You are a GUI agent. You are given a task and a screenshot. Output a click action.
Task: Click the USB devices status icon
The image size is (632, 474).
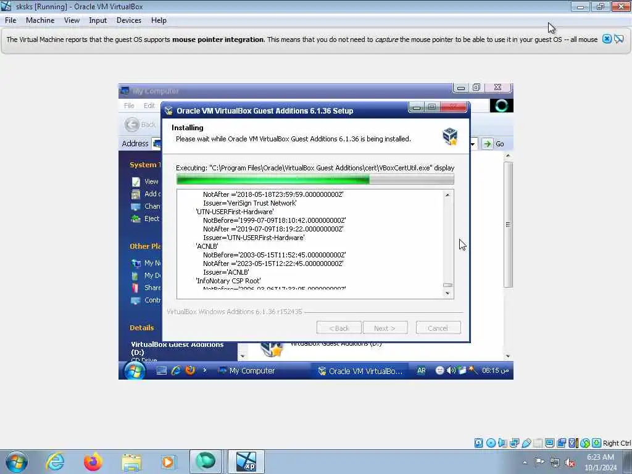[526, 443]
